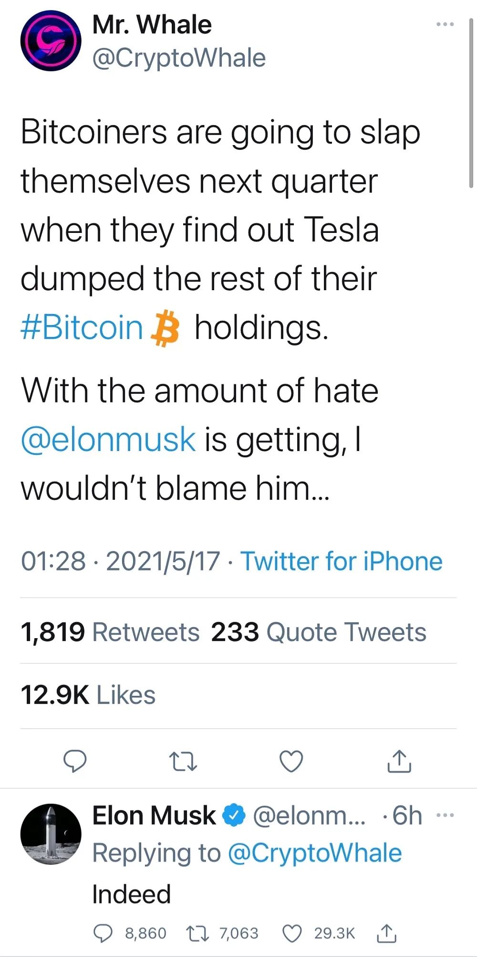Open more options on Elon Musk's reply
This screenshot has width=477, height=957.
tap(445, 815)
